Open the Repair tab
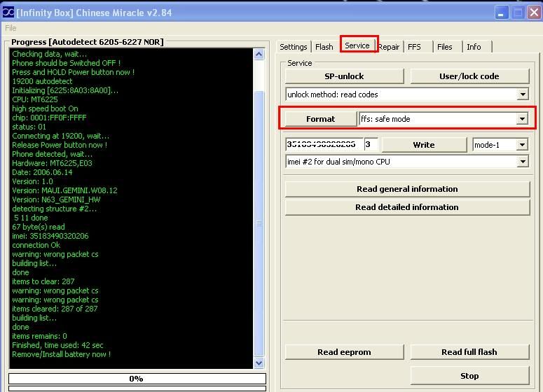The width and height of the screenshot is (543, 392). point(389,47)
